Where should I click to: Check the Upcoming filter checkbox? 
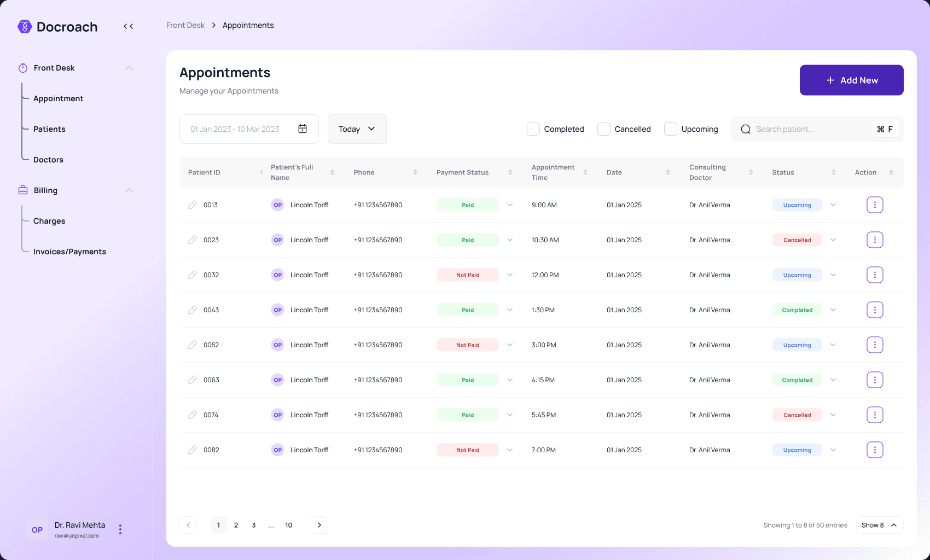[671, 129]
